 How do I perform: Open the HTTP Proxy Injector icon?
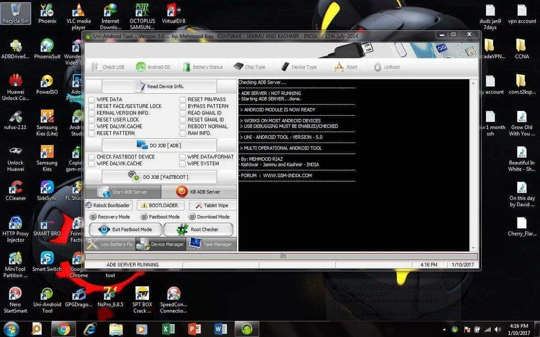[x=15, y=229]
